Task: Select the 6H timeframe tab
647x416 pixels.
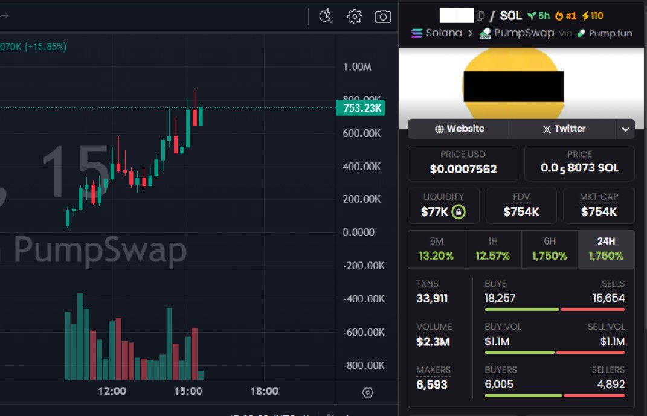Action: coord(550,249)
